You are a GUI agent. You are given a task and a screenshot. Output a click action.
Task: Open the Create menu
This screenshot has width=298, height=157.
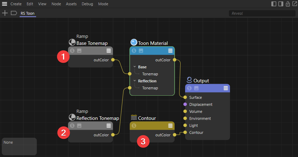[16, 4]
